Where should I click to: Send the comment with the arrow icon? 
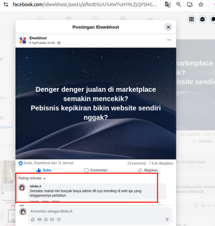(167, 220)
